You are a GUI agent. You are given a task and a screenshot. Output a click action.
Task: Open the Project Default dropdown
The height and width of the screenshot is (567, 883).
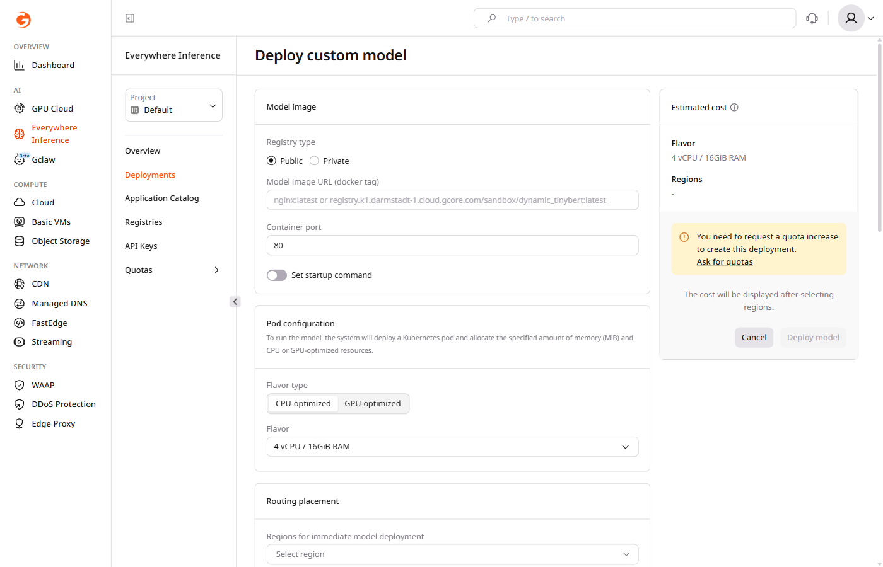click(173, 105)
